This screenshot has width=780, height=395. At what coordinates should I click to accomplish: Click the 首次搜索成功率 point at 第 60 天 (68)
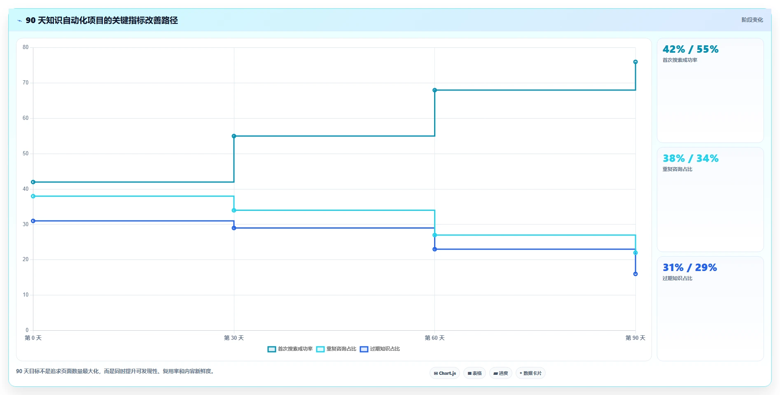coord(434,90)
